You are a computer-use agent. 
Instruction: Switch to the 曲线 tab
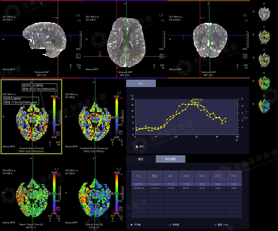[x=141, y=159]
